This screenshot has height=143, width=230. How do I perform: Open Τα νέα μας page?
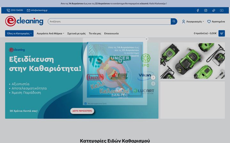tap(95, 33)
